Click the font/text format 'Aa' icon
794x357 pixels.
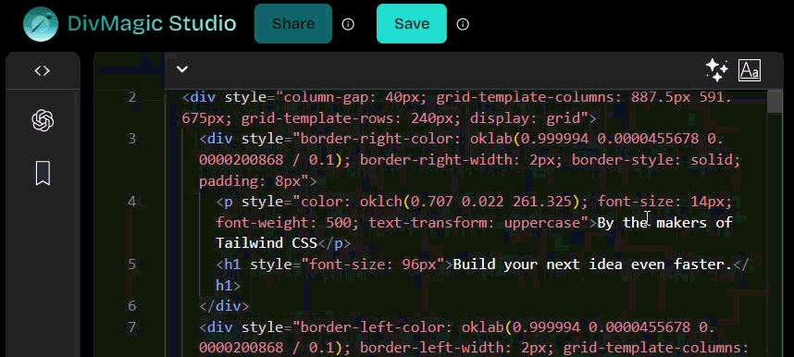click(750, 70)
